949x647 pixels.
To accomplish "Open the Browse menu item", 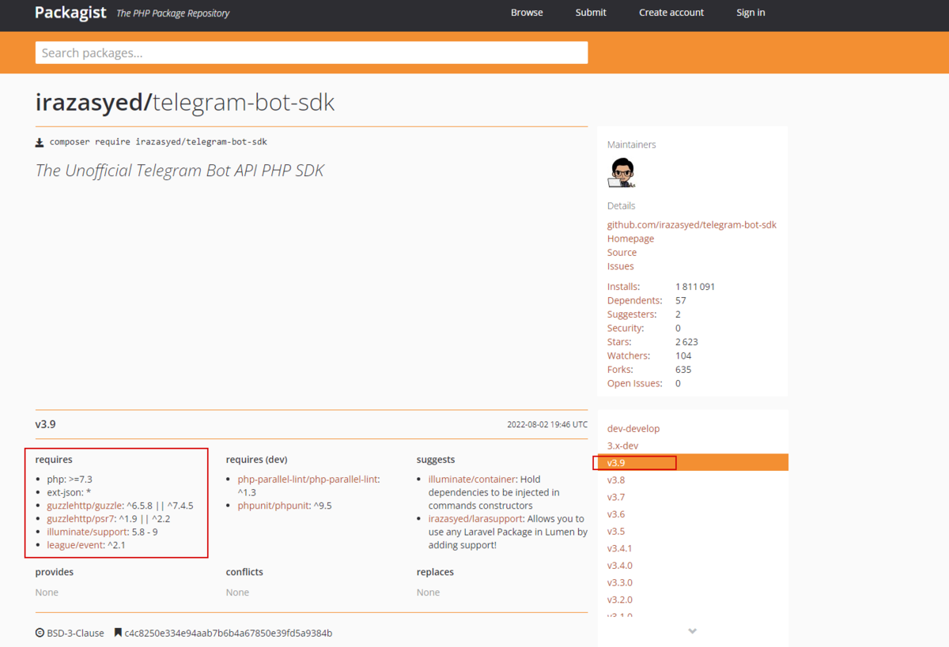I will click(527, 12).
